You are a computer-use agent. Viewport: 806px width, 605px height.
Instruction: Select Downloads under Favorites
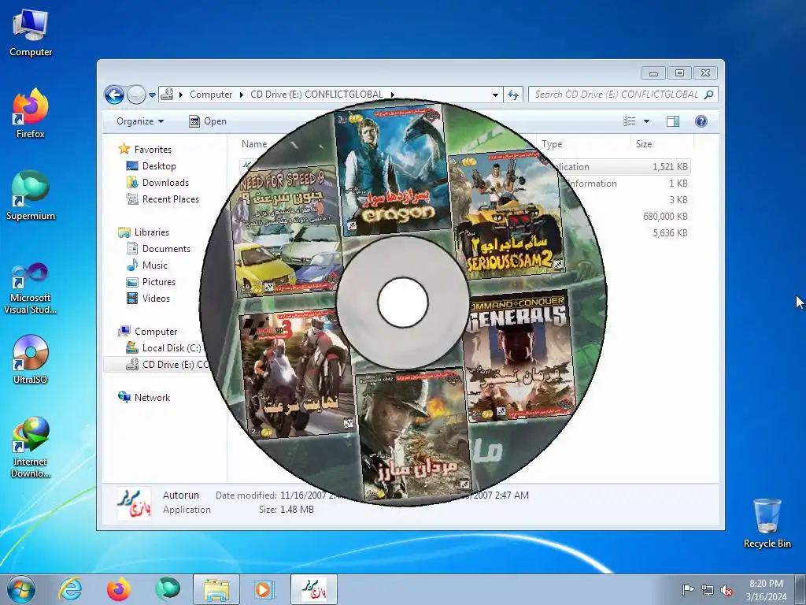(x=157, y=183)
